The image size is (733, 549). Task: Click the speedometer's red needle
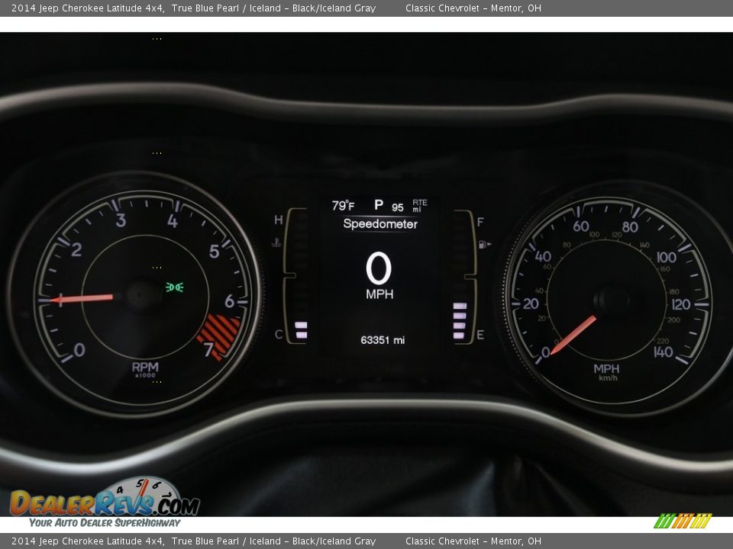click(573, 335)
